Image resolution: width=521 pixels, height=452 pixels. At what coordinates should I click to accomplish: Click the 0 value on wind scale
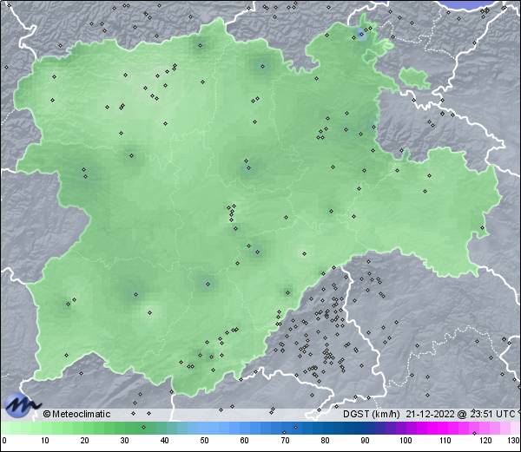tap(4, 441)
